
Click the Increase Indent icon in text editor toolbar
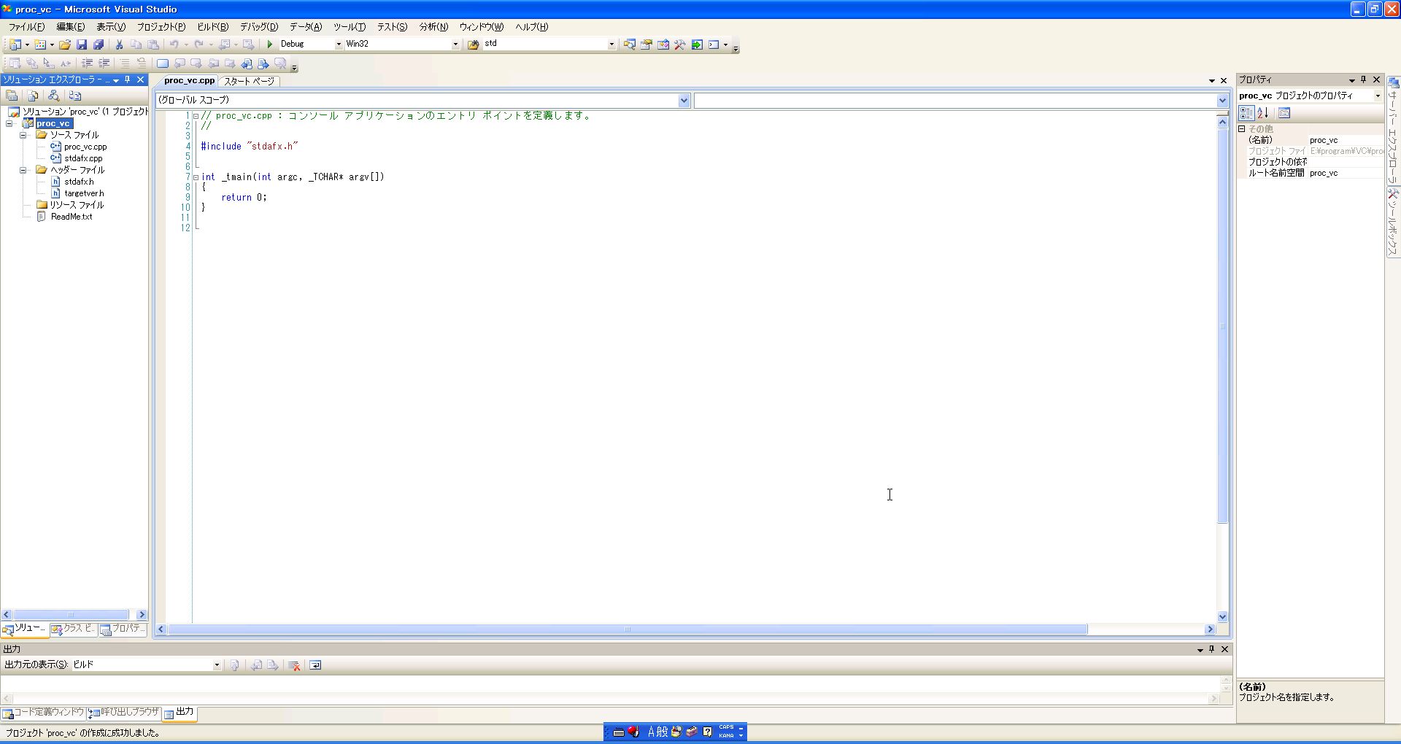(104, 63)
